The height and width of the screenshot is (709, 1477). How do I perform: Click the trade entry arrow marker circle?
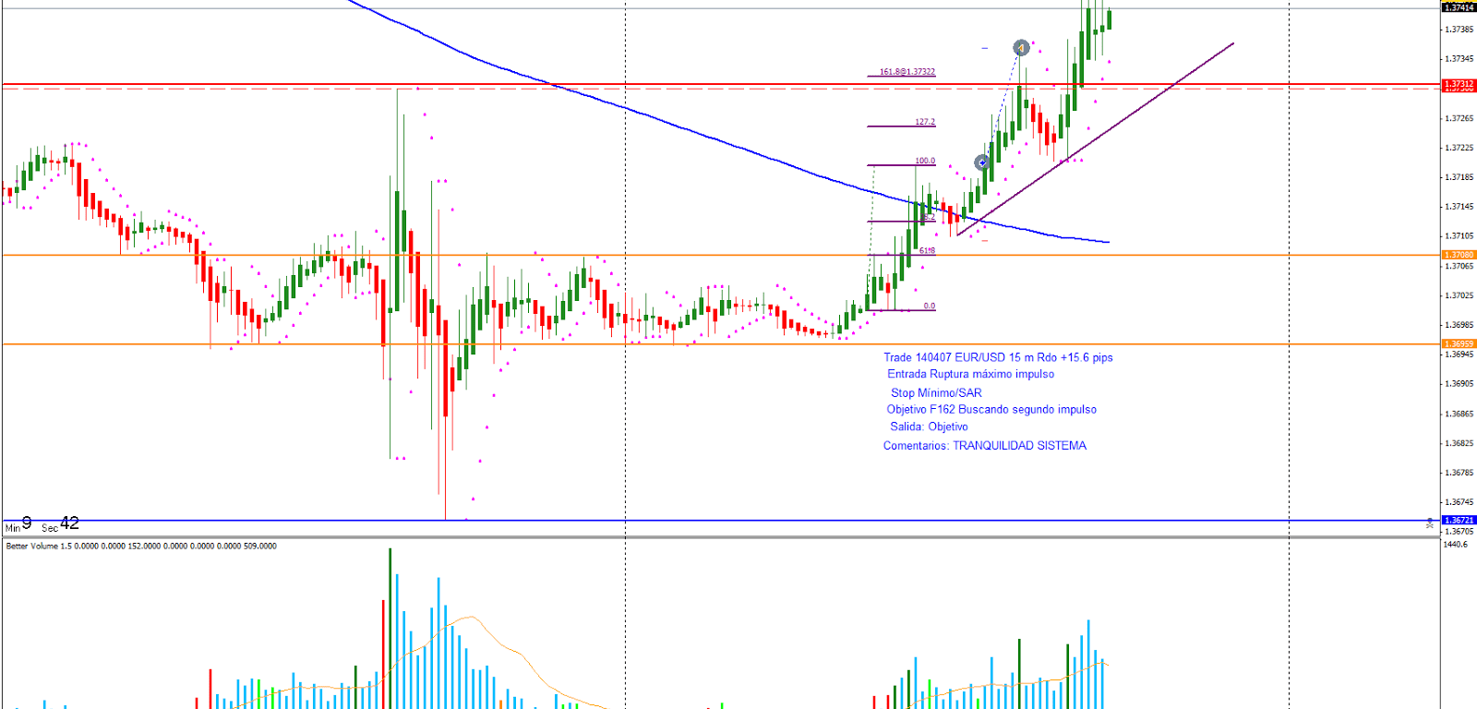click(x=982, y=163)
